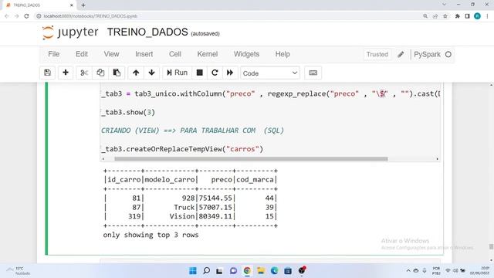Click the pencil edit icon near Trusted
This screenshot has height=278, width=494.
click(401, 55)
